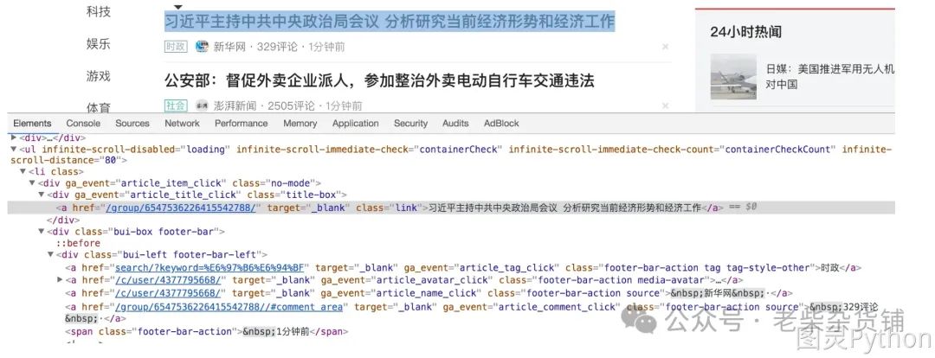Select the 科技 category in the sidebar
Viewport: 935px width, 358px height.
99,11
